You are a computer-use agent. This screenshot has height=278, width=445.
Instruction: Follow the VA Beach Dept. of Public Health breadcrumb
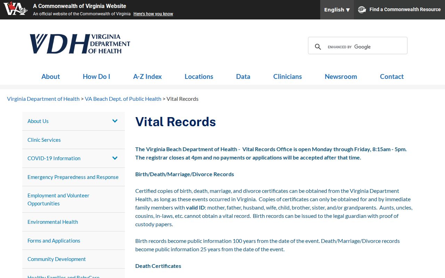point(123,99)
